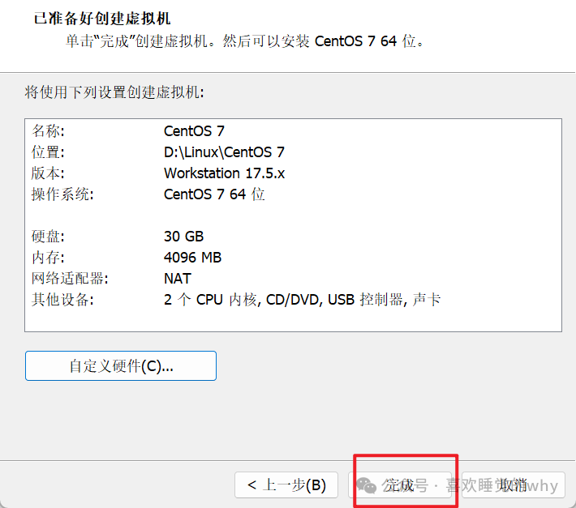Image resolution: width=576 pixels, height=508 pixels.
Task: Select the memory value '4096 MB'
Action: coord(192,258)
